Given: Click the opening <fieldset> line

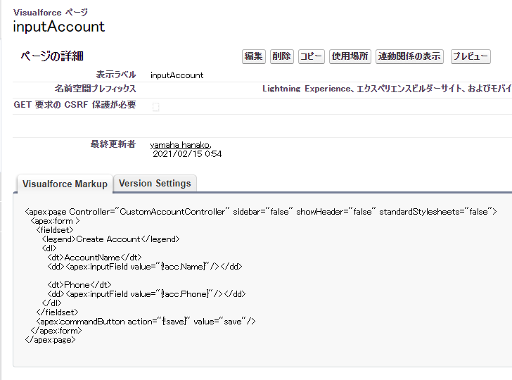Looking at the screenshot, I should 55,230.
